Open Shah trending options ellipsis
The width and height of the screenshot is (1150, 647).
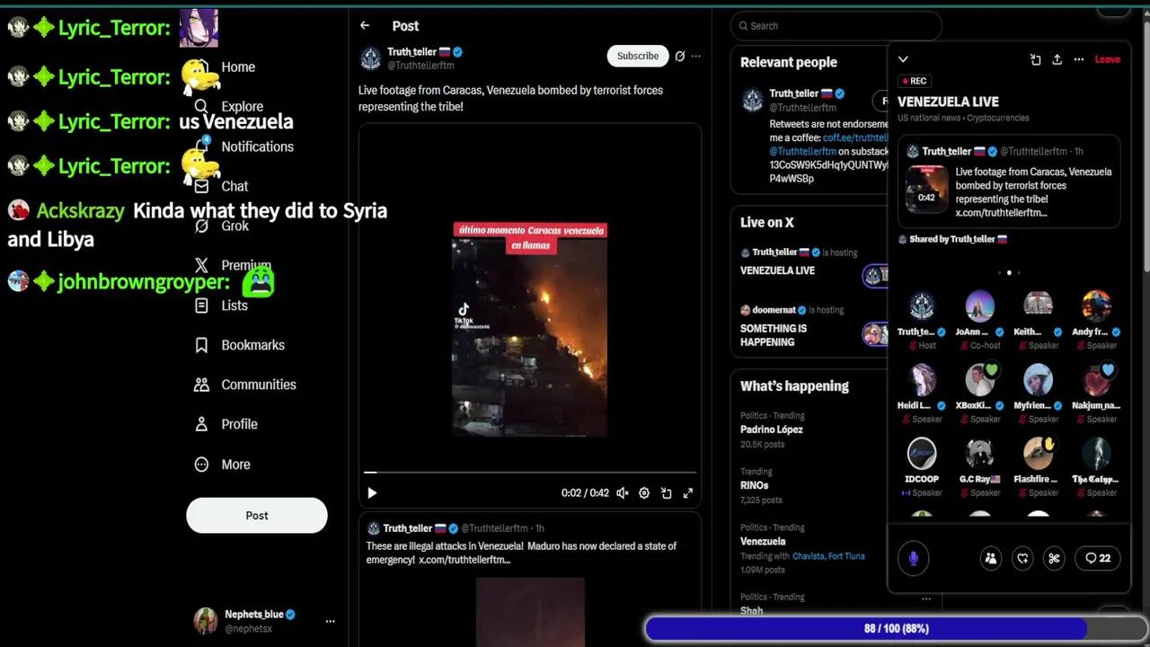(925, 598)
